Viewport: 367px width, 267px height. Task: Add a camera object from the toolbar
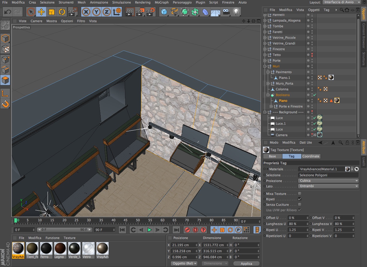226,12
